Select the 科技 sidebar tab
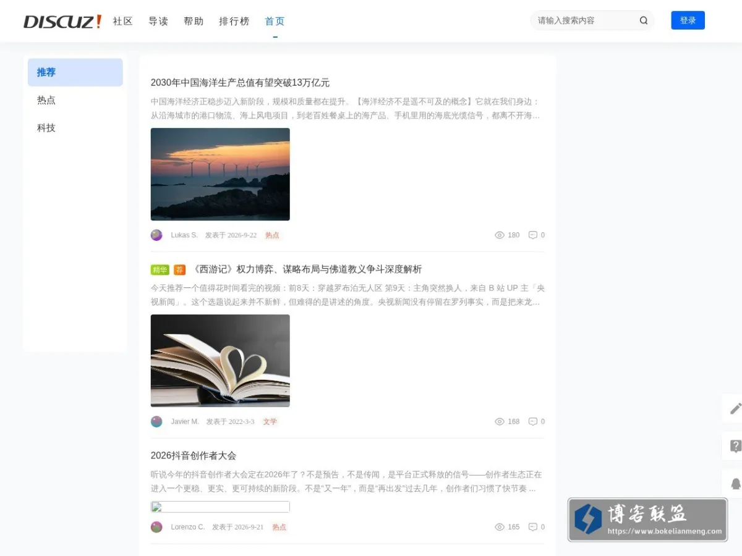This screenshot has width=742, height=556. coord(75,128)
